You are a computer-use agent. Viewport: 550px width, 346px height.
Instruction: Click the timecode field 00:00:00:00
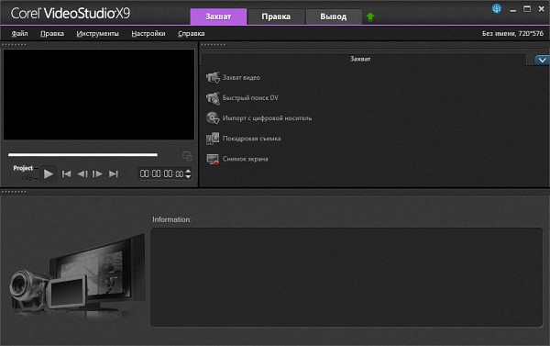[x=161, y=173]
